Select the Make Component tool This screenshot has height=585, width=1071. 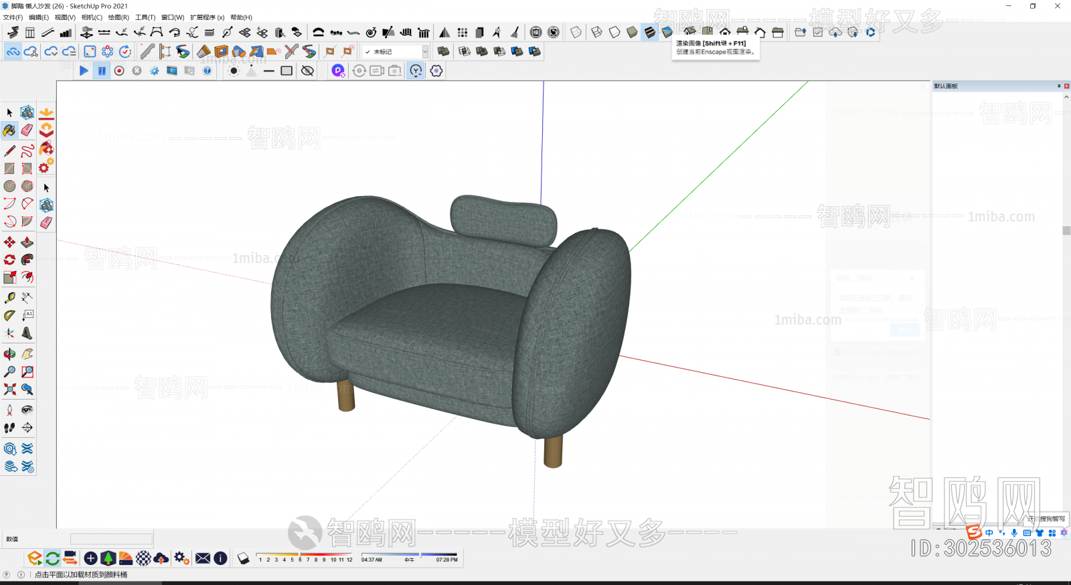click(x=27, y=112)
